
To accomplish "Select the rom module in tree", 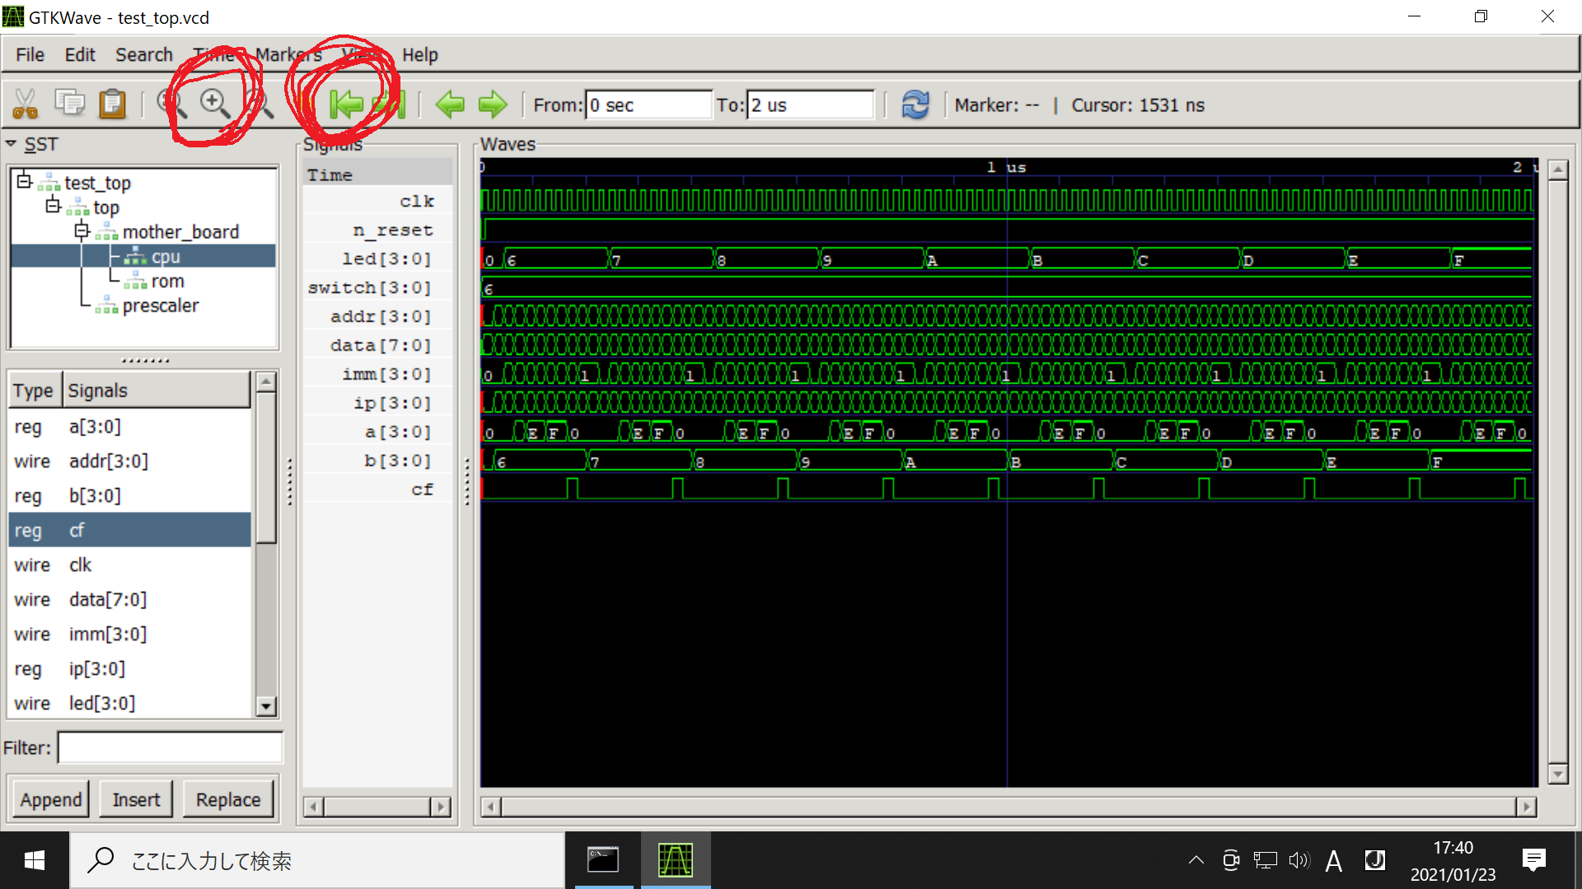I will [167, 282].
